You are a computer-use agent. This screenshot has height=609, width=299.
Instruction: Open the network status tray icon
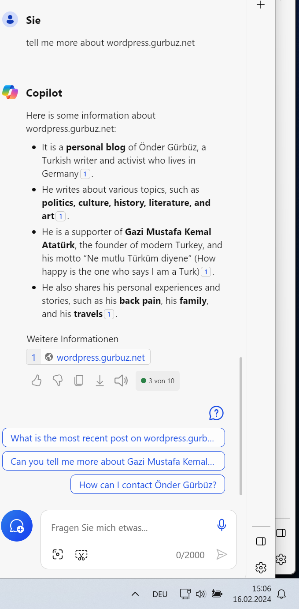pyautogui.click(x=185, y=594)
